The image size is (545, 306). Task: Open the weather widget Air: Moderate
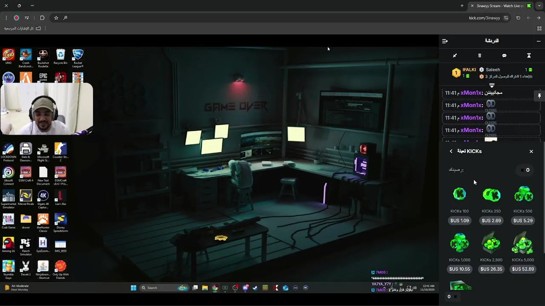point(16,288)
